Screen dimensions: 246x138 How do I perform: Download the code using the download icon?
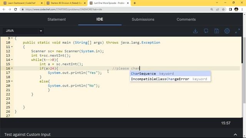pyautogui.click(x=195, y=31)
